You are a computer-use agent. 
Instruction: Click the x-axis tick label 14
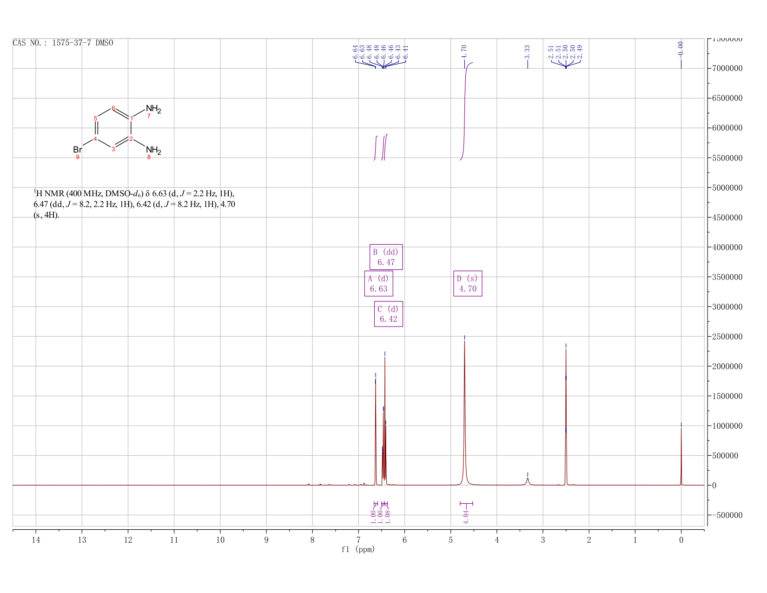click(x=36, y=540)
